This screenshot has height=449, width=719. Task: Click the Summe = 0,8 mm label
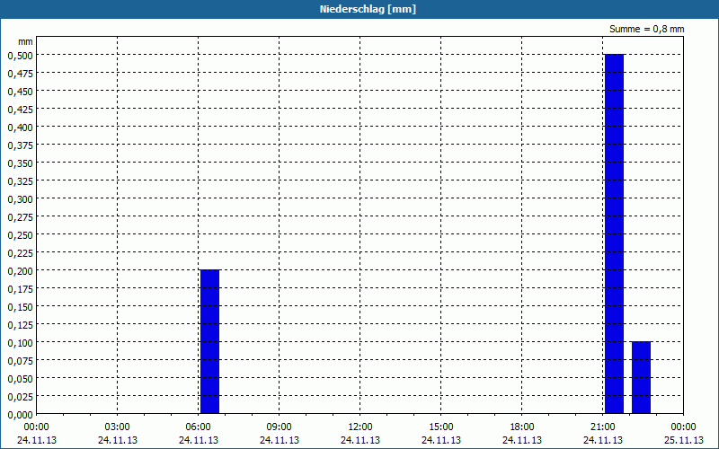(646, 29)
